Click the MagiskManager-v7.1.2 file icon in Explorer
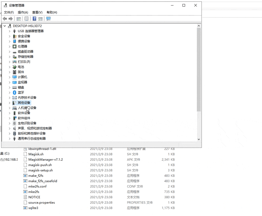The width and height of the screenshot is (262, 216). (25, 159)
